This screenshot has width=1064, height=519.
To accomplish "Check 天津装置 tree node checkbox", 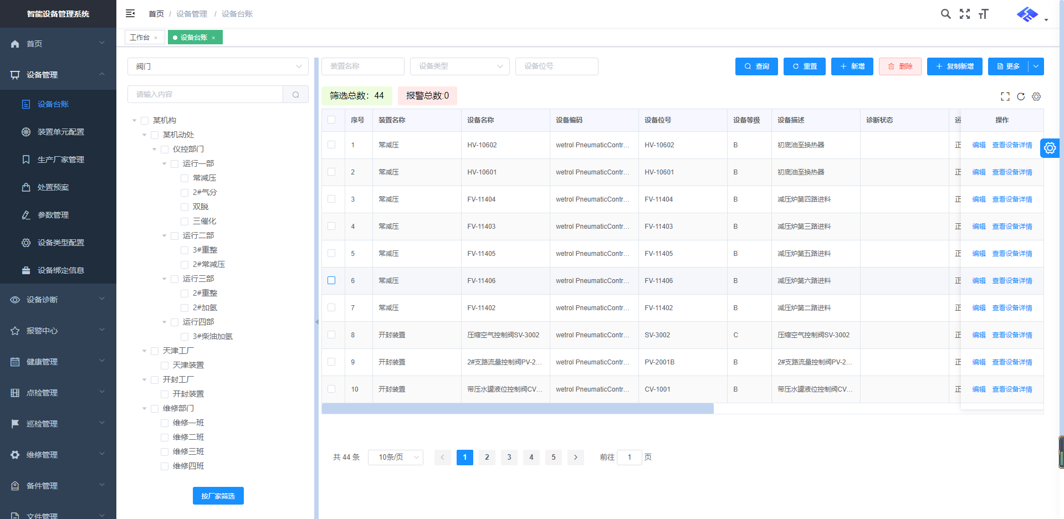I will (165, 365).
